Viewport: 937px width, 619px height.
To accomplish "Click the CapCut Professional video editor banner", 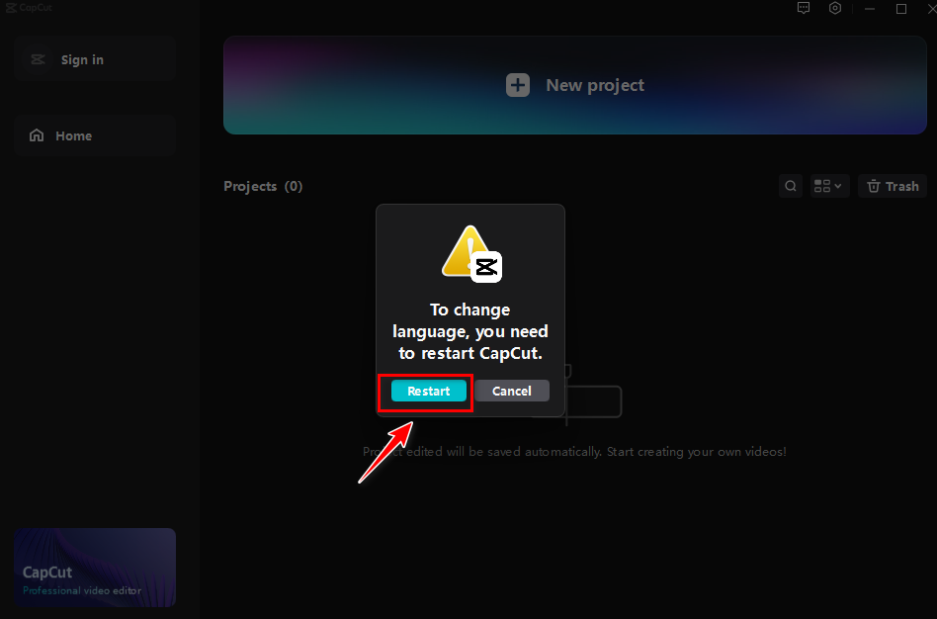I will click(x=95, y=567).
